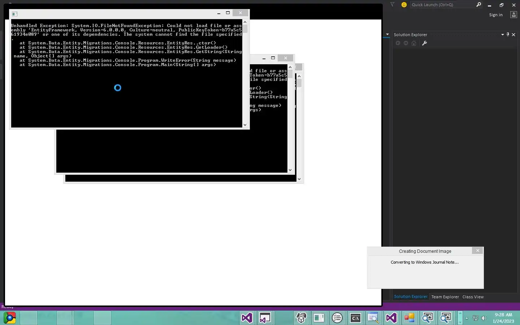
Task: Click second console scrollbar down arrow
Action: tap(290, 170)
